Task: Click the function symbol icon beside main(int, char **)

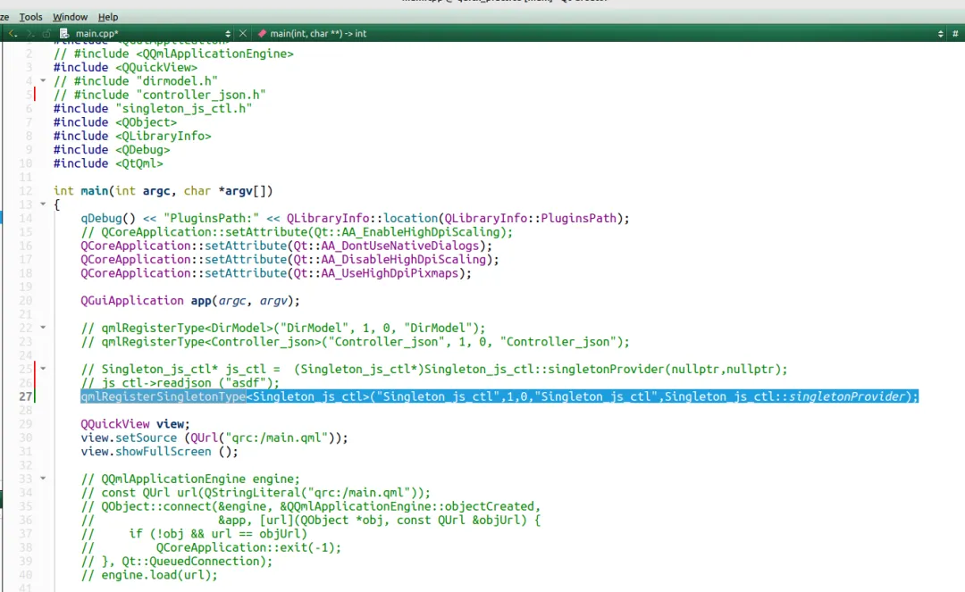Action: 262,33
